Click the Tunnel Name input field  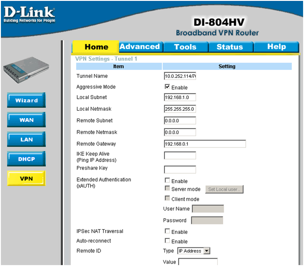coord(180,76)
